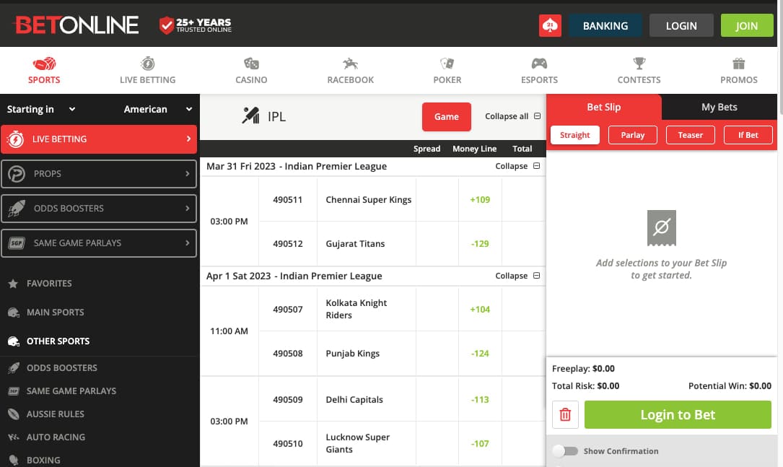Switch to the My Bets tab
The width and height of the screenshot is (783, 467).
click(x=719, y=107)
